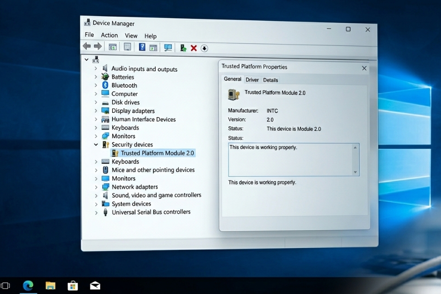The width and height of the screenshot is (441, 294).
Task: Click the blue Help question mark icon
Action: [x=142, y=47]
